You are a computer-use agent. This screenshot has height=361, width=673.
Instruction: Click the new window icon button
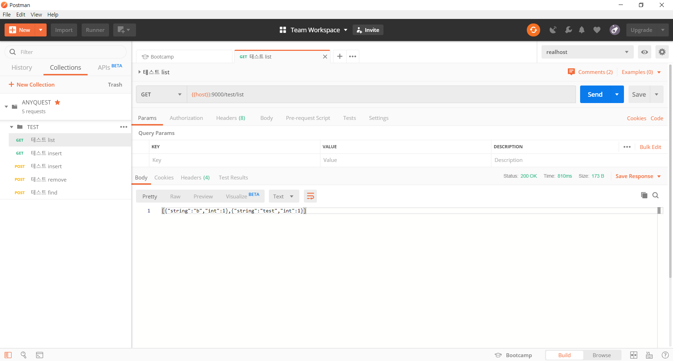[x=124, y=30]
